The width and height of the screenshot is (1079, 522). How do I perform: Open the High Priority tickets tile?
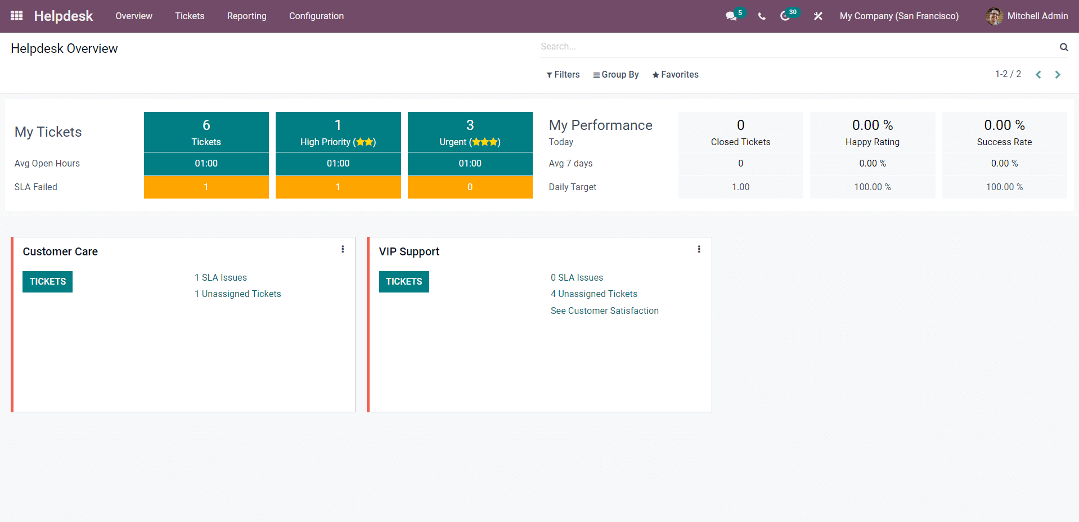(338, 132)
